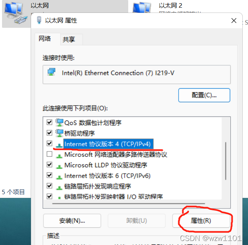Select the 以太网 2 adapter icon
This screenshot has width=248, height=245.
pyautogui.click(x=142, y=7)
